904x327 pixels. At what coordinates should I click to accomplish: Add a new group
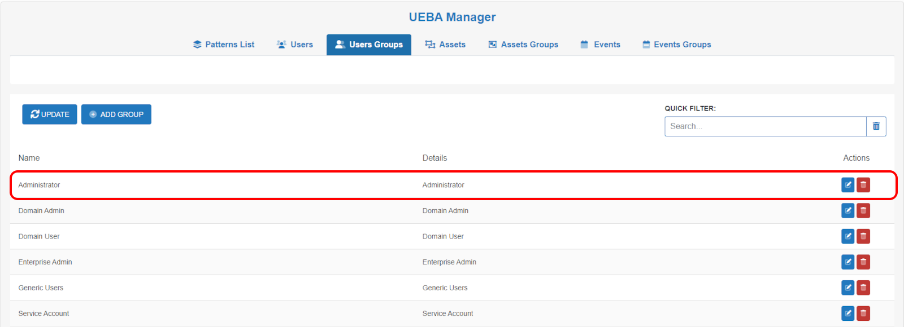(116, 114)
